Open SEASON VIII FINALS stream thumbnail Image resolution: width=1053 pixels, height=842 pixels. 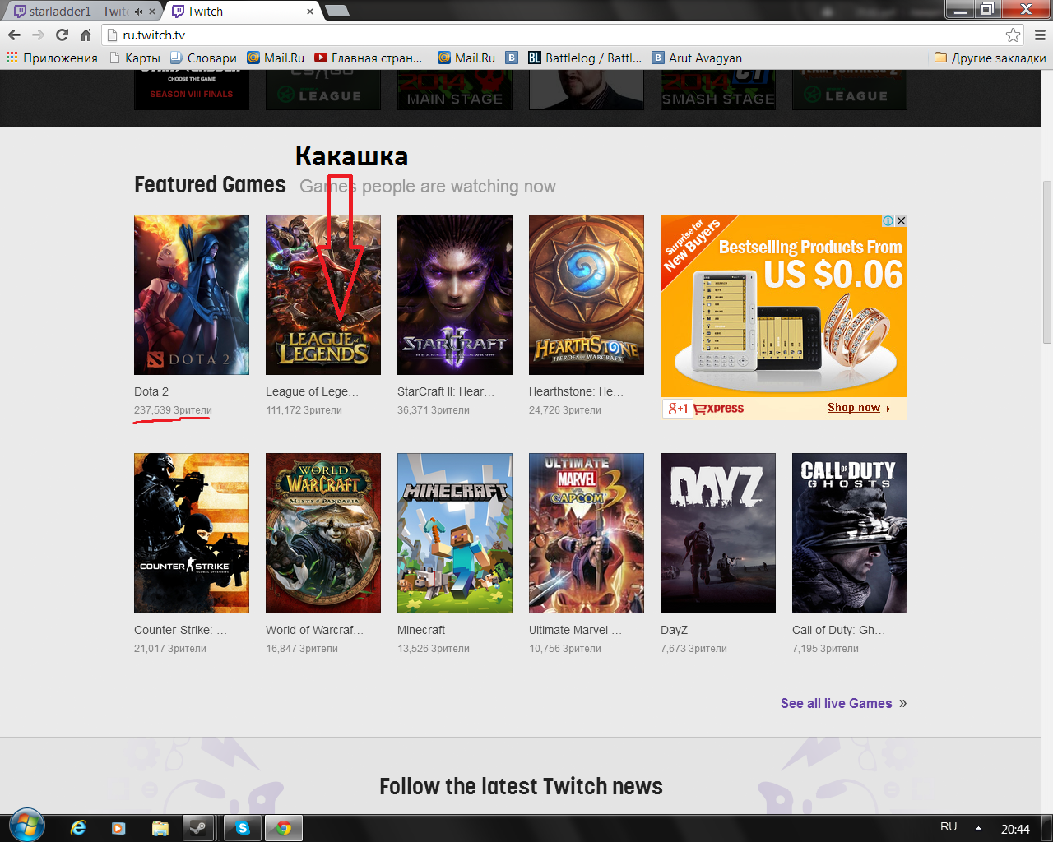tap(192, 90)
